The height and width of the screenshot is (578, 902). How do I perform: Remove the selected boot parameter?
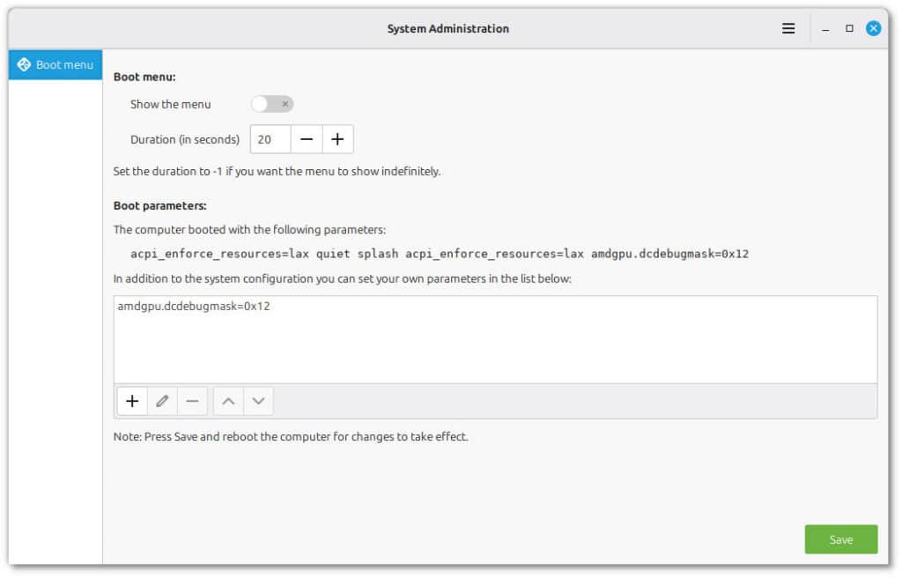[x=192, y=401]
